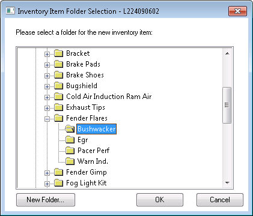
Task: Click the Brake Pads folder icon
Action: [x=59, y=64]
